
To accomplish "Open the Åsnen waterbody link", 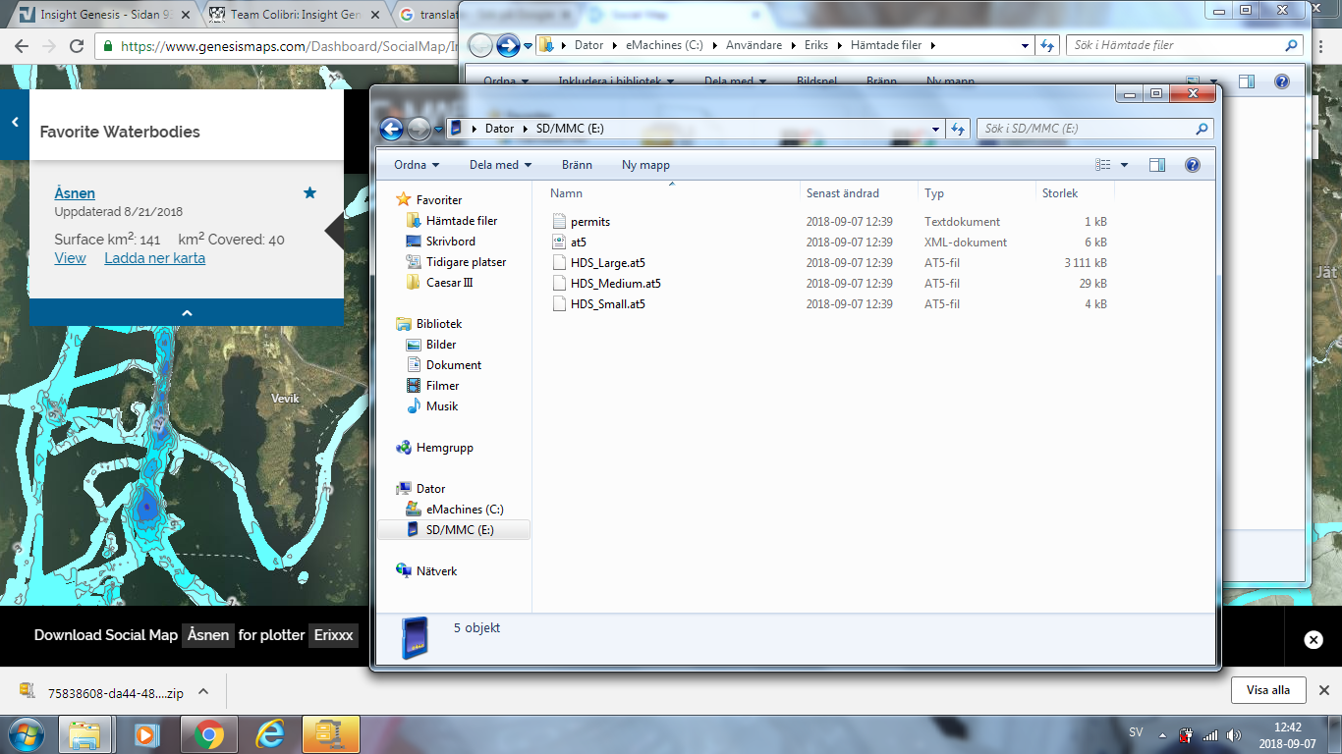I will 75,193.
